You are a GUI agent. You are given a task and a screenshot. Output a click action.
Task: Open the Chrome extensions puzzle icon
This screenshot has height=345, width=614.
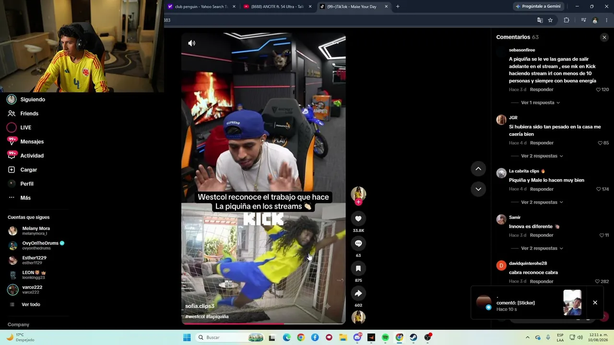567,20
